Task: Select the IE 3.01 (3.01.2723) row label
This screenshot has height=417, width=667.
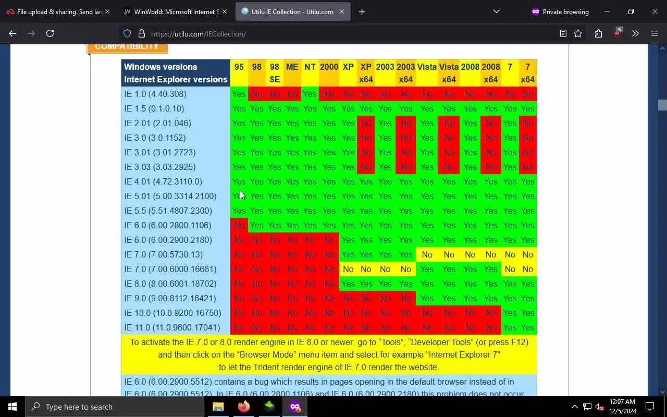Action: (x=160, y=152)
